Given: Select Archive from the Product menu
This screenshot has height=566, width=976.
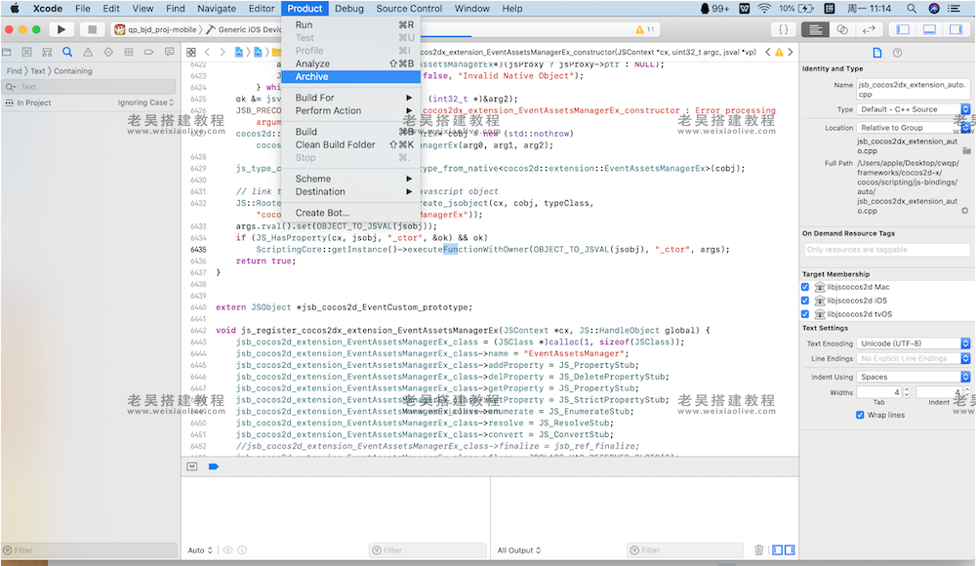Looking at the screenshot, I should pos(312,76).
